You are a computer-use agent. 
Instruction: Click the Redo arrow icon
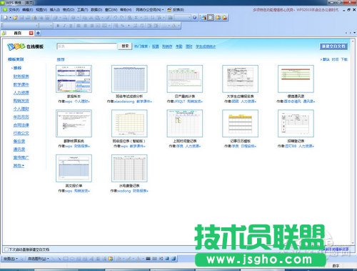pos(122,18)
